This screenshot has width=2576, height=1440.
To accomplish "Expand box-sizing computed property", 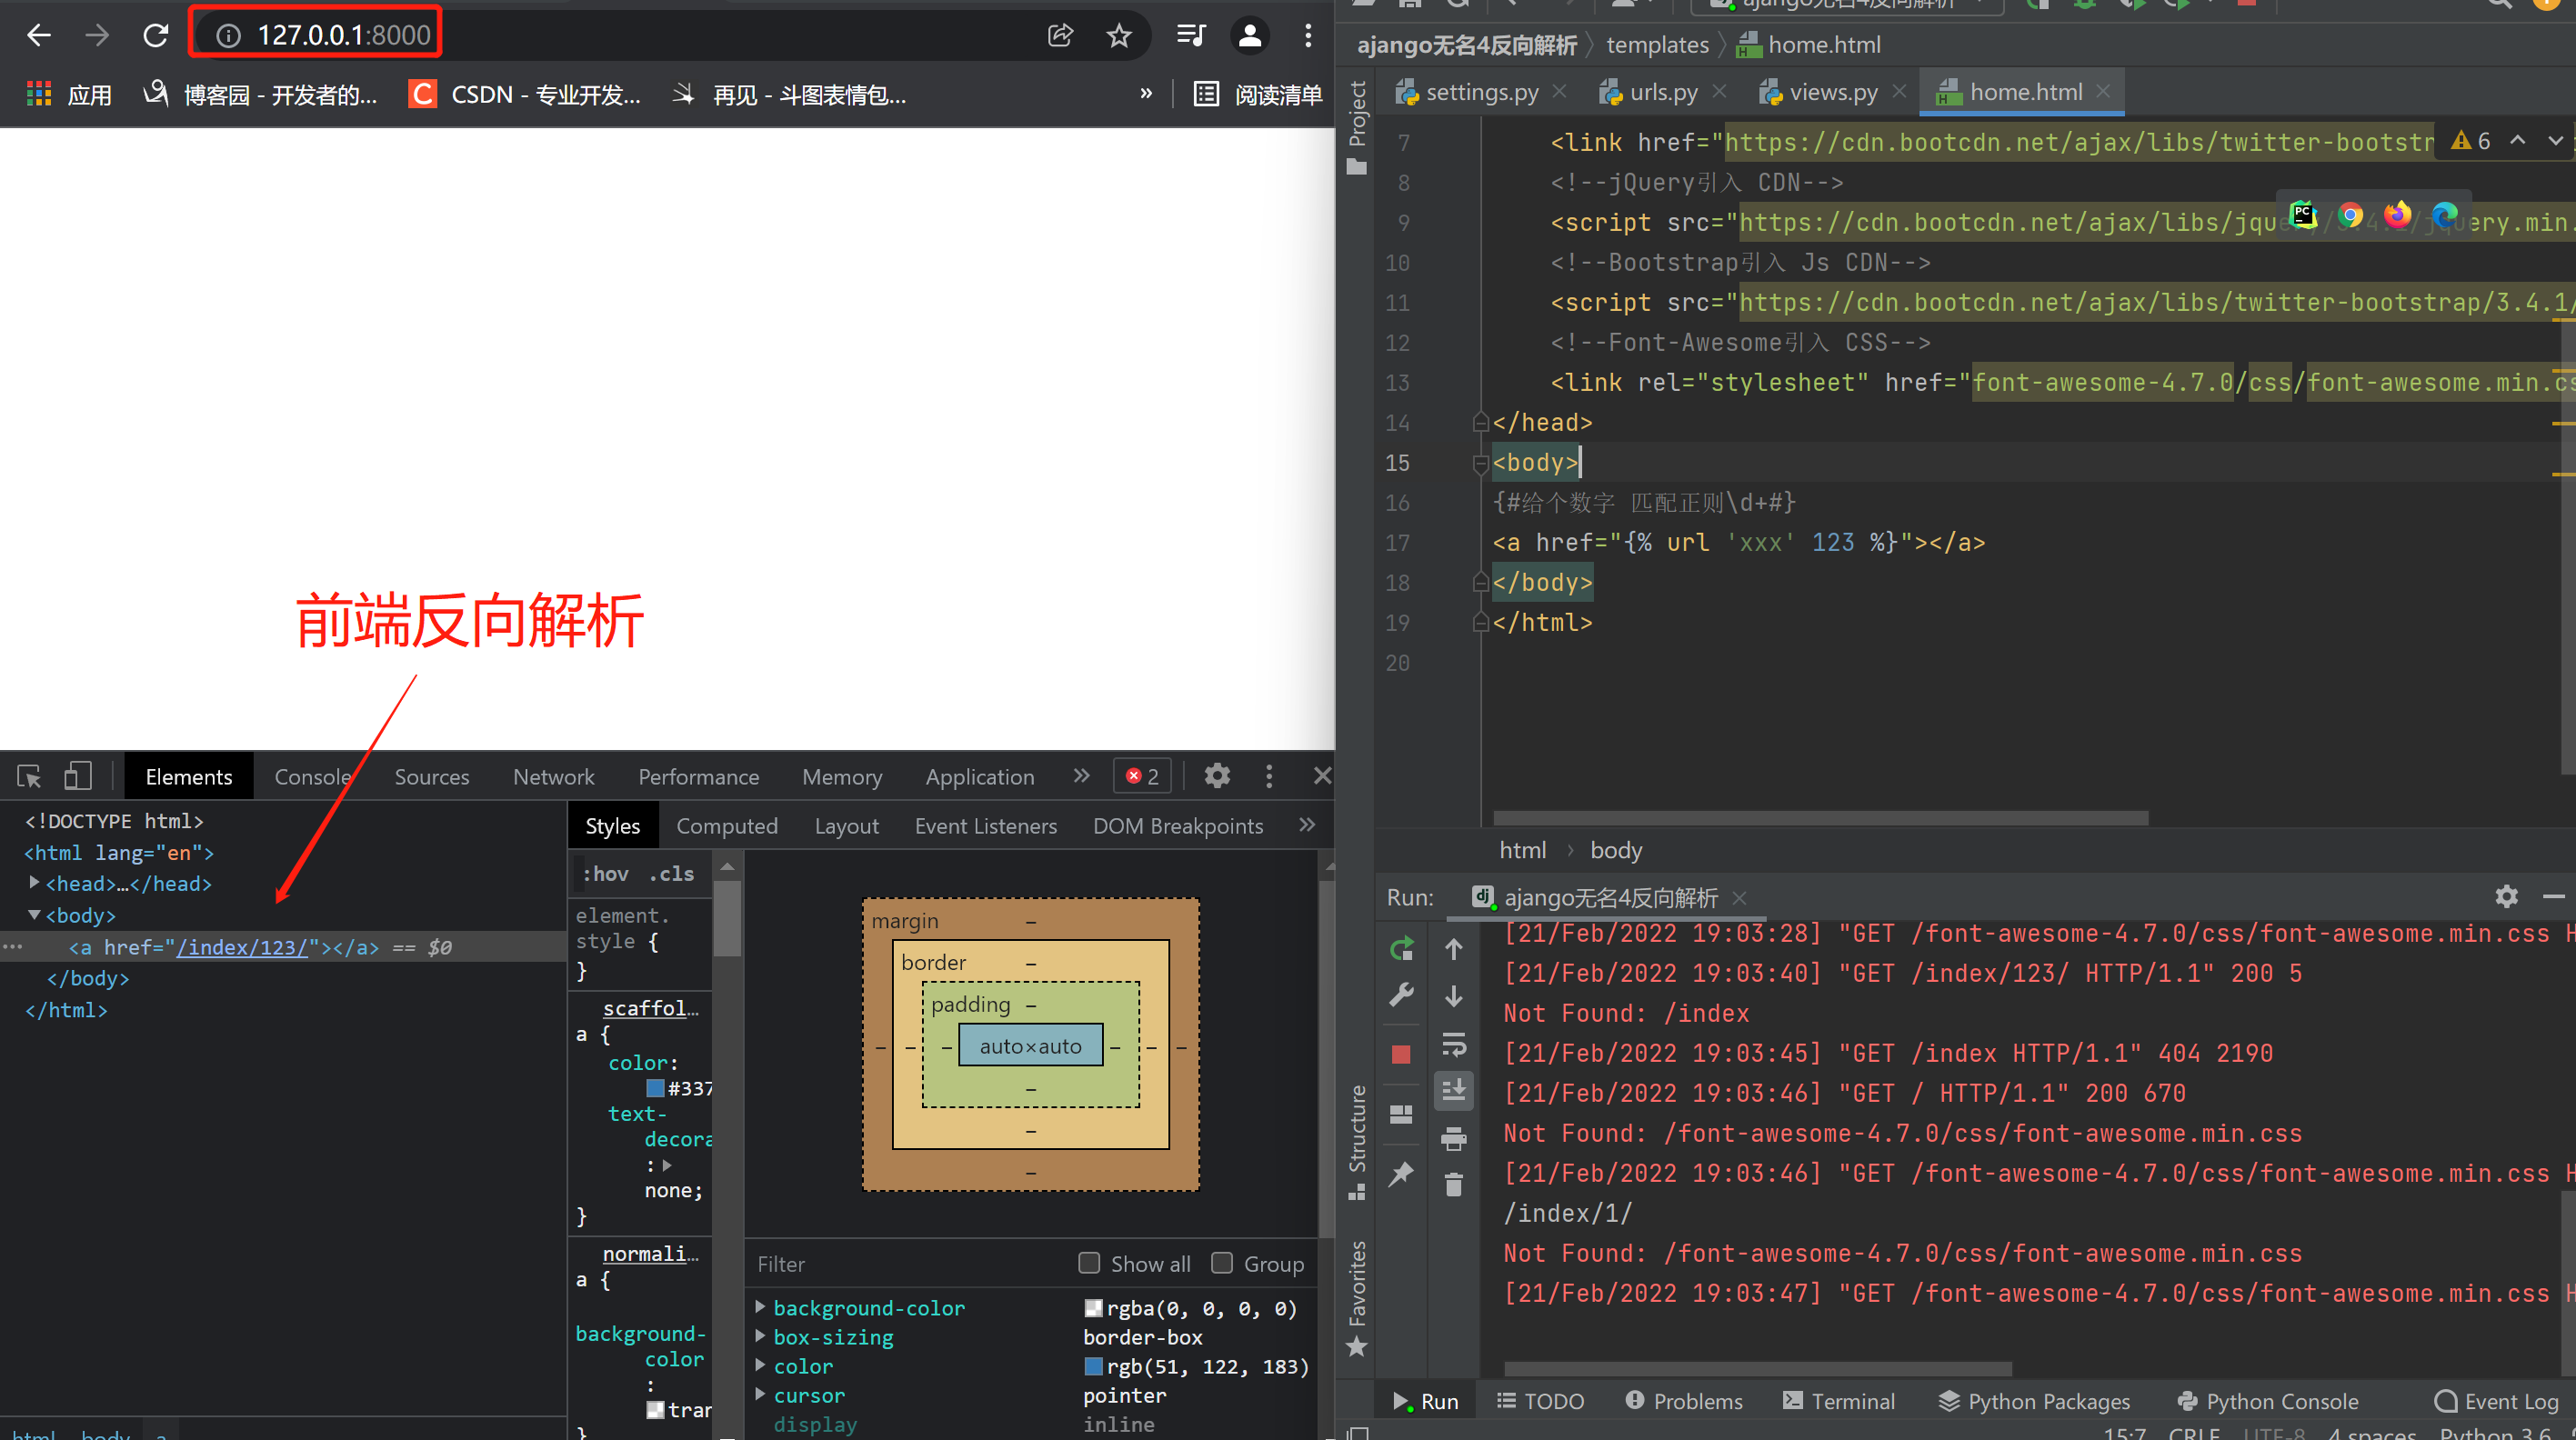I will click(x=760, y=1336).
